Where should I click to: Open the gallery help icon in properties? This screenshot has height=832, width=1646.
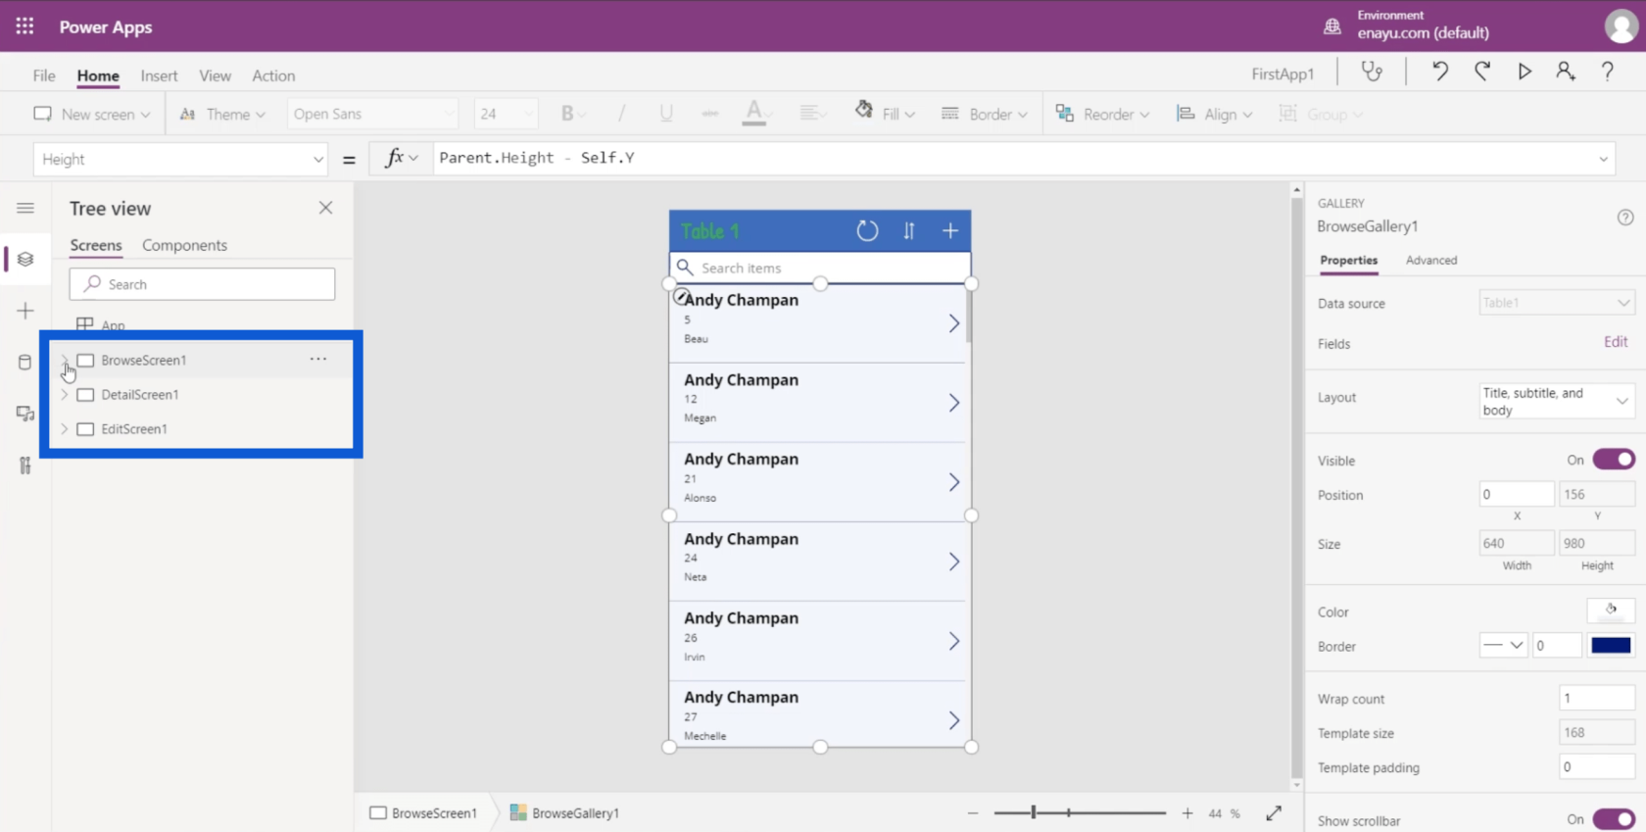coord(1625,218)
